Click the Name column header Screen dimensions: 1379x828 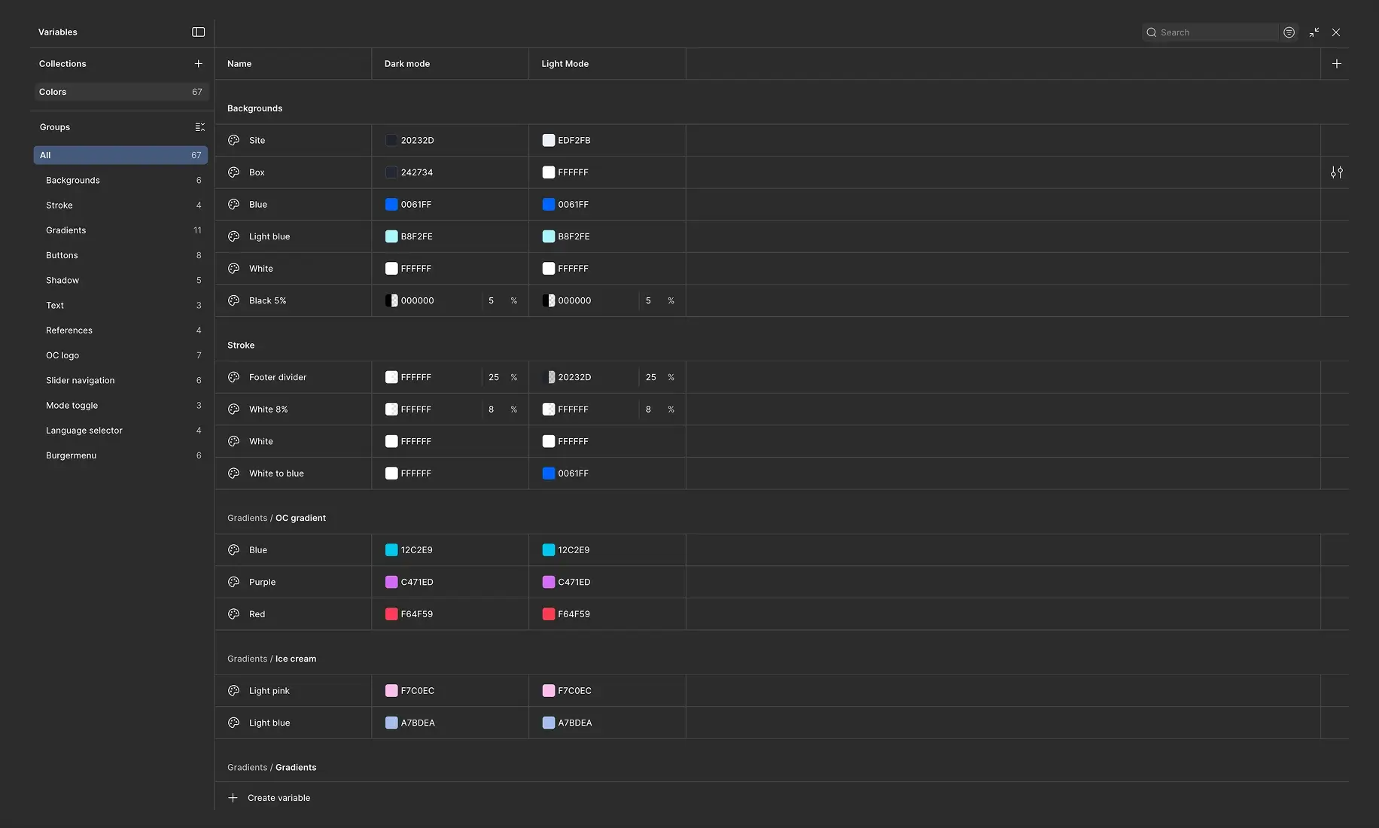click(293, 64)
